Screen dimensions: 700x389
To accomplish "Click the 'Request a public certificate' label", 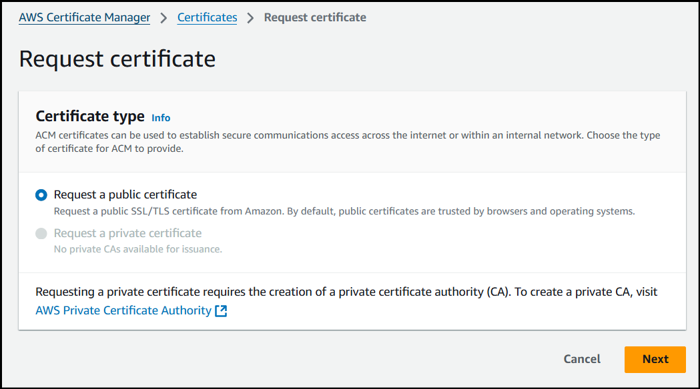I will [125, 195].
